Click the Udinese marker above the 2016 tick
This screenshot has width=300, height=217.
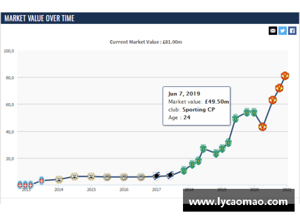coord(124,177)
